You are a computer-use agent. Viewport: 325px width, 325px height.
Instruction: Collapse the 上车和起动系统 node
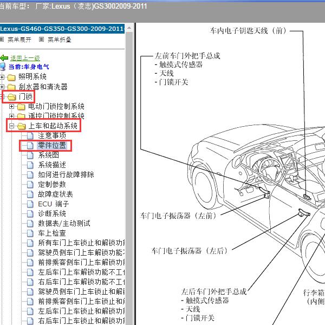[11, 126]
